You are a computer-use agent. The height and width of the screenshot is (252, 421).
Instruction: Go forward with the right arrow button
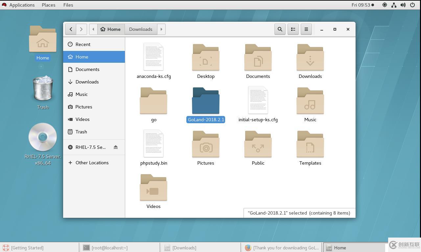(x=81, y=29)
